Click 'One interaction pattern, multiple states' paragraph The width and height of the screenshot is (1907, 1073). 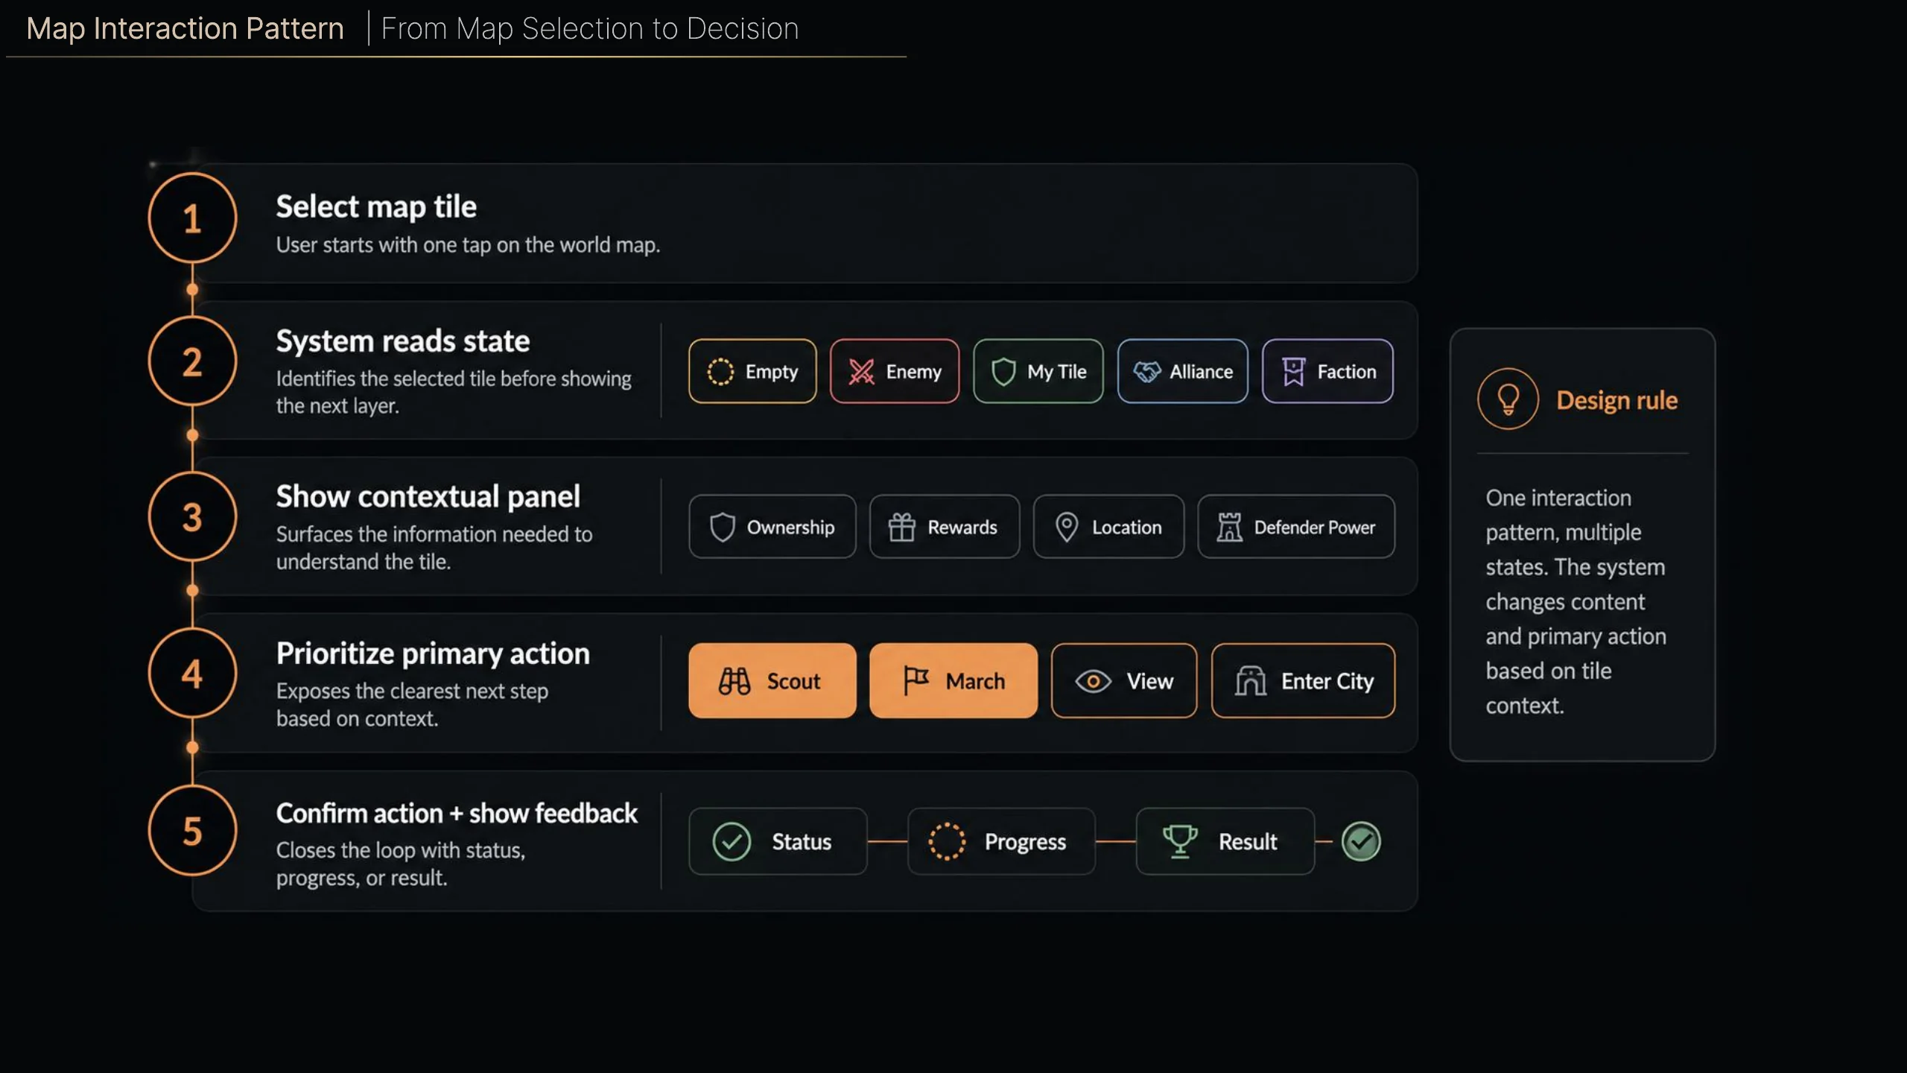(x=1576, y=601)
